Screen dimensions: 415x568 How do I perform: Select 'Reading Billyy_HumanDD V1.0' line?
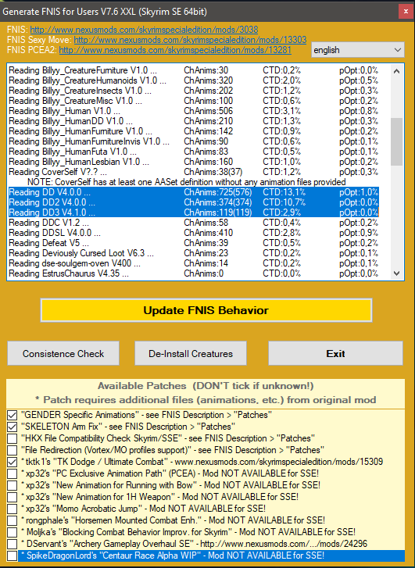click(x=194, y=121)
